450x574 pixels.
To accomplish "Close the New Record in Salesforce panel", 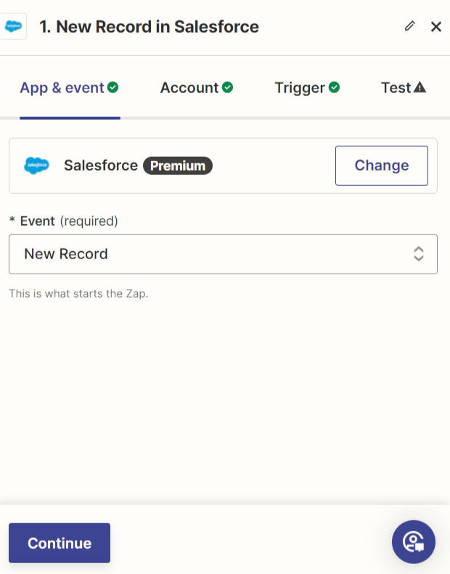I will (x=436, y=26).
